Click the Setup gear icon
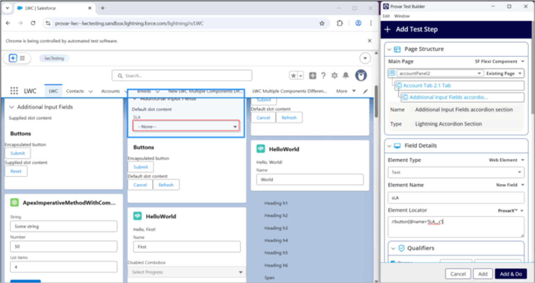The image size is (535, 283). tap(334, 75)
